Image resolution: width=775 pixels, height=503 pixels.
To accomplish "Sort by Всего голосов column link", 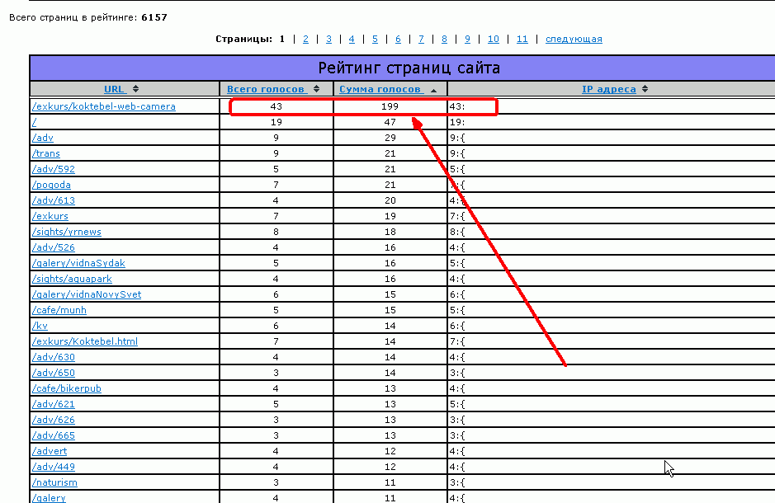I will (x=267, y=89).
